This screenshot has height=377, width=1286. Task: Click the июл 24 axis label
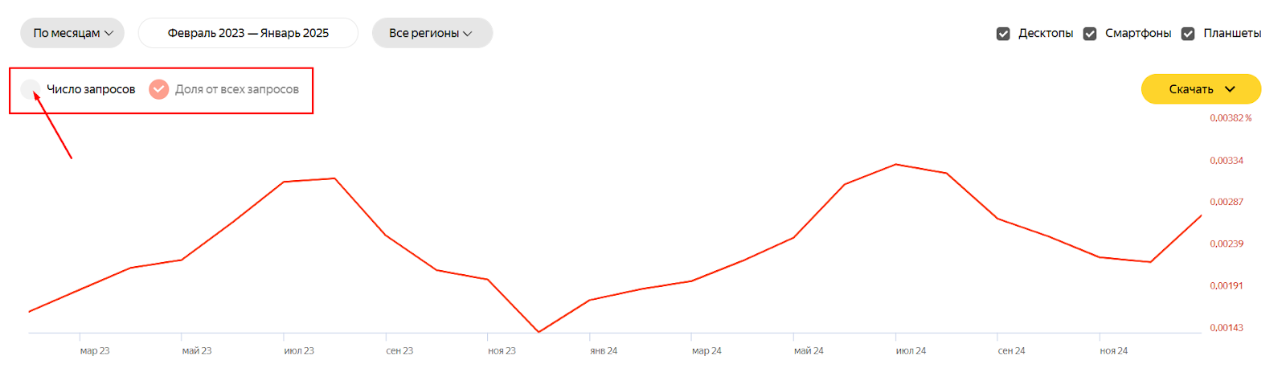pyautogui.click(x=911, y=350)
